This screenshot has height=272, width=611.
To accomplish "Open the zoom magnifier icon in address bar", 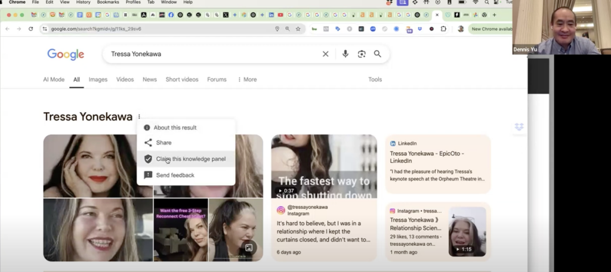I will 288,29.
